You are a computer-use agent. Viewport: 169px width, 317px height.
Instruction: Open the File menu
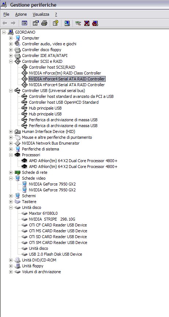pyautogui.click(x=6, y=14)
